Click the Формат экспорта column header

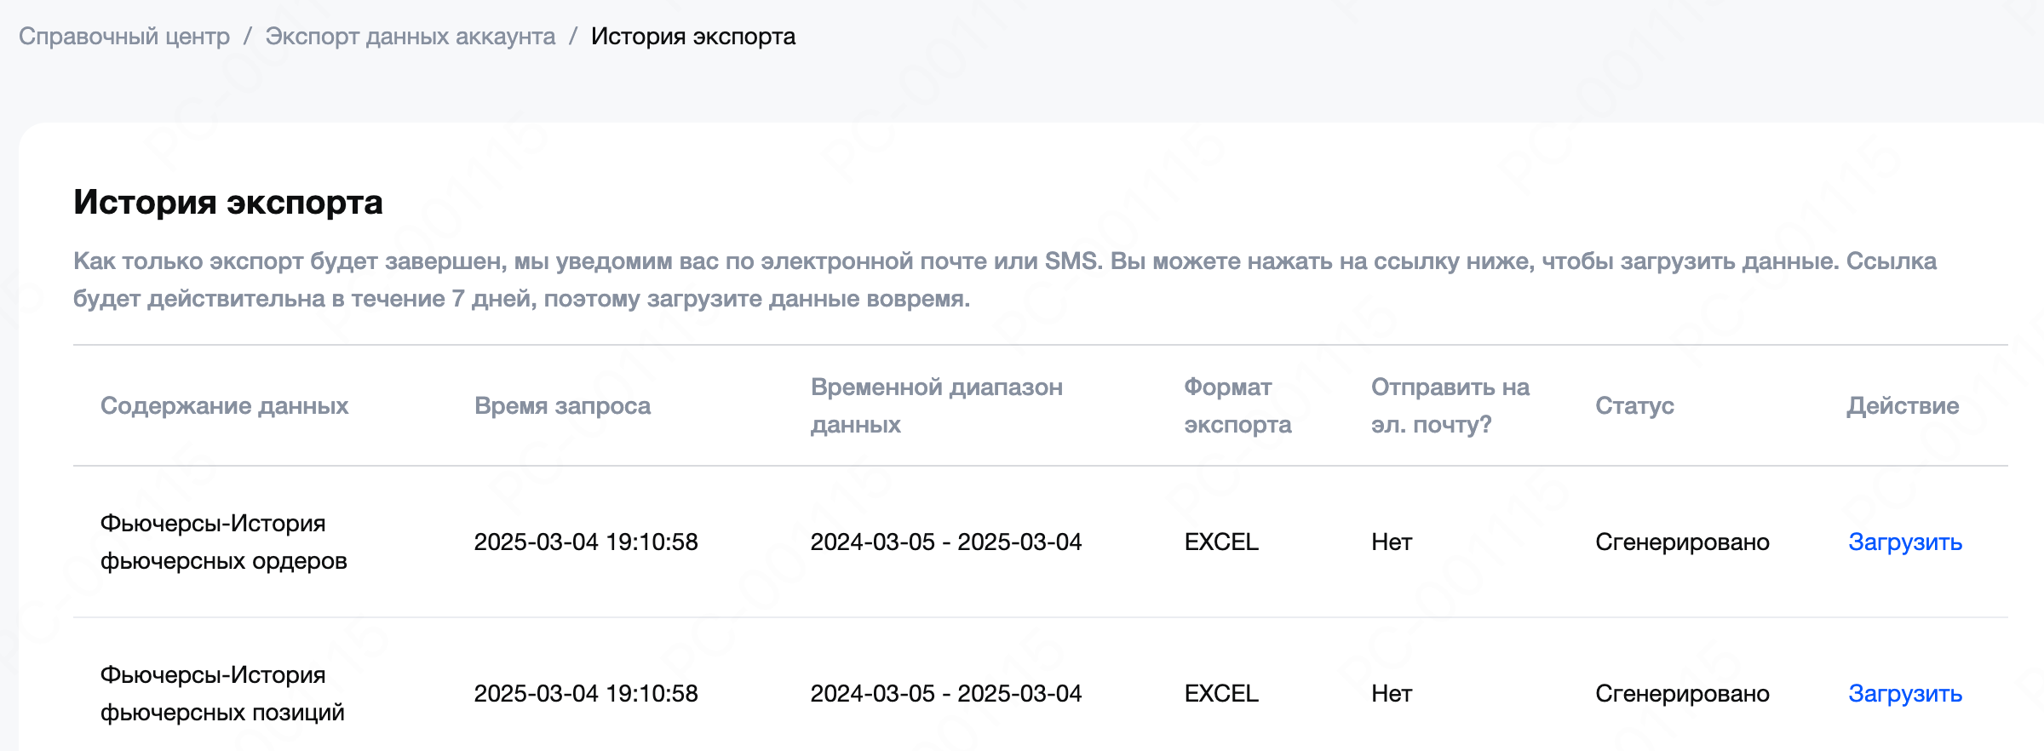click(x=1237, y=406)
